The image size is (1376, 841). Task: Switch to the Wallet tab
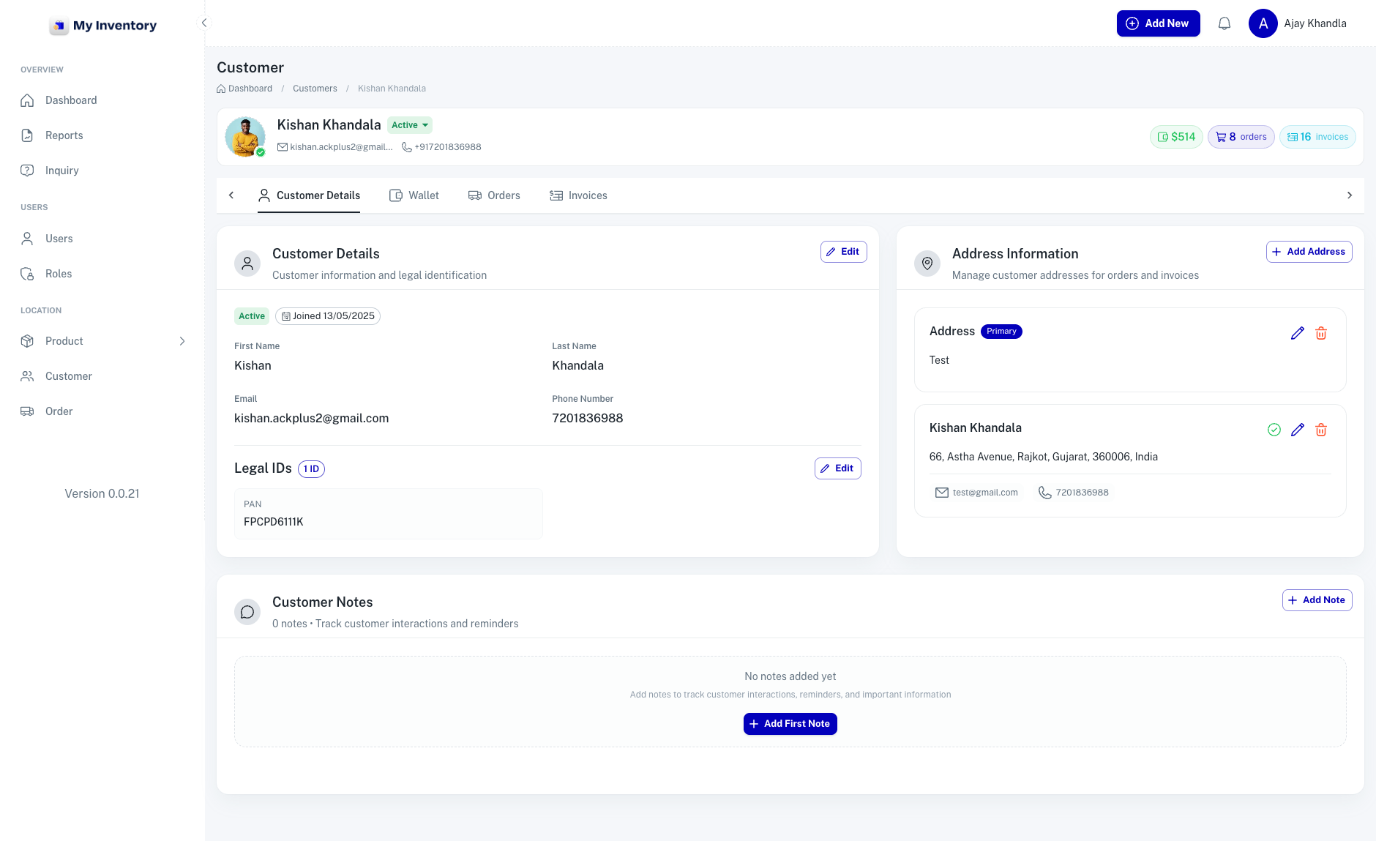point(414,195)
